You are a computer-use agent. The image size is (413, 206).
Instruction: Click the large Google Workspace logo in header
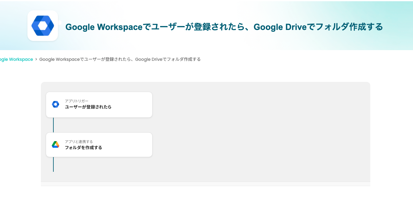coord(43,26)
